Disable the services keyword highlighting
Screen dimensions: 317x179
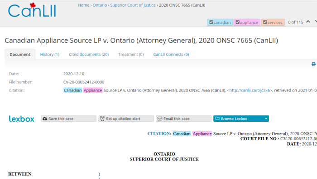[x=265, y=22]
